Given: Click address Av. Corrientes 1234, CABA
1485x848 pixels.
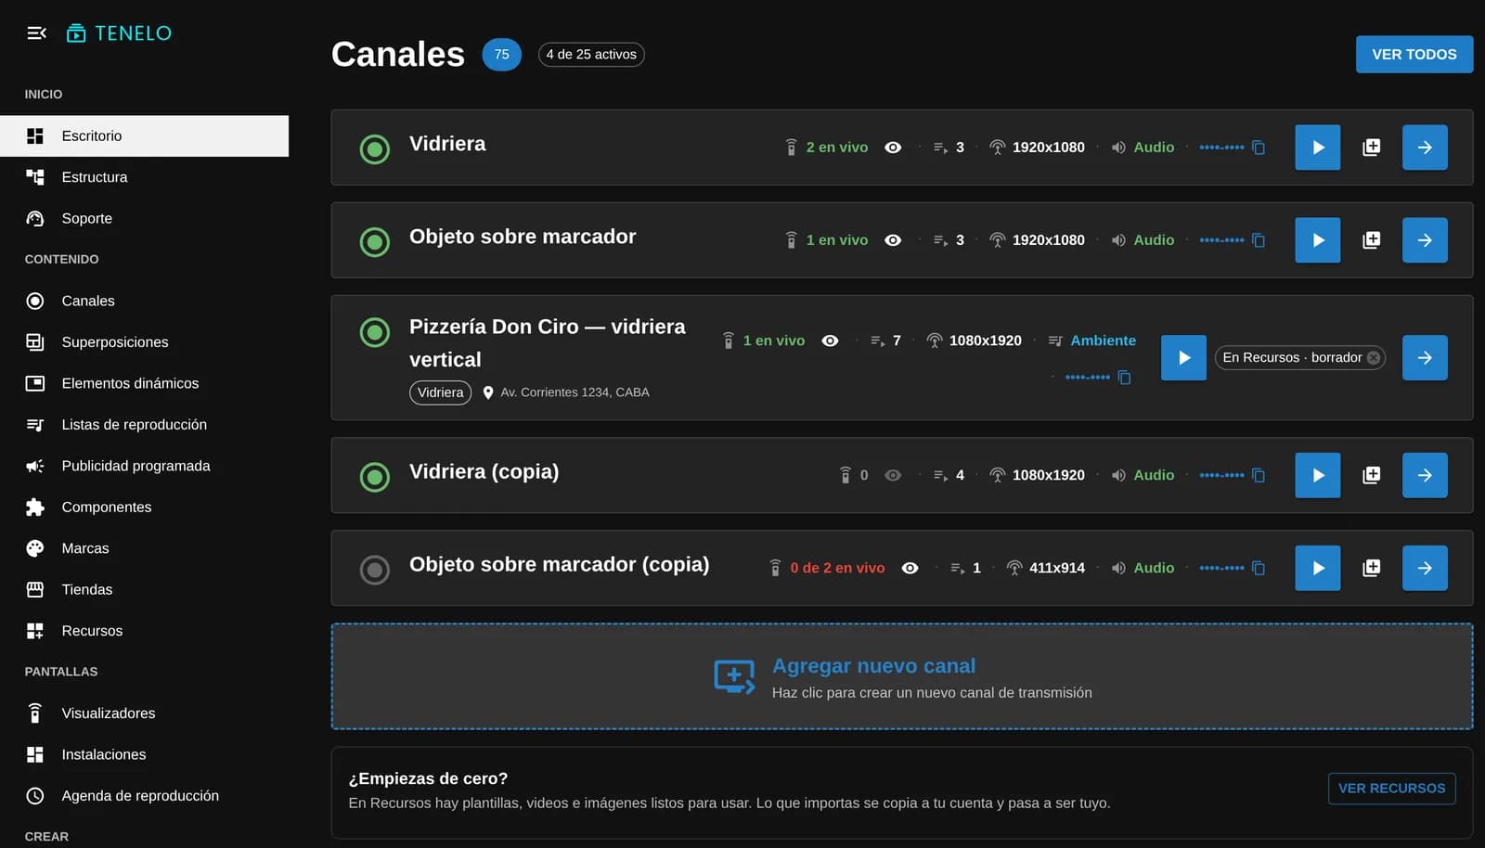Looking at the screenshot, I should 575,392.
